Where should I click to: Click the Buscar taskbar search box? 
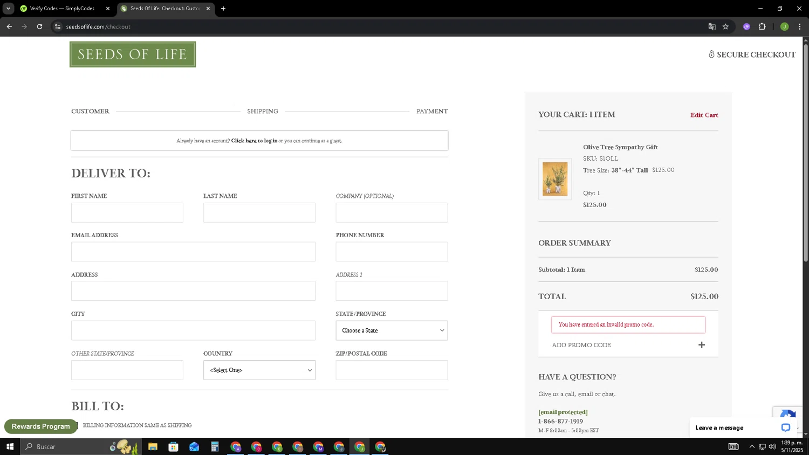click(x=81, y=446)
